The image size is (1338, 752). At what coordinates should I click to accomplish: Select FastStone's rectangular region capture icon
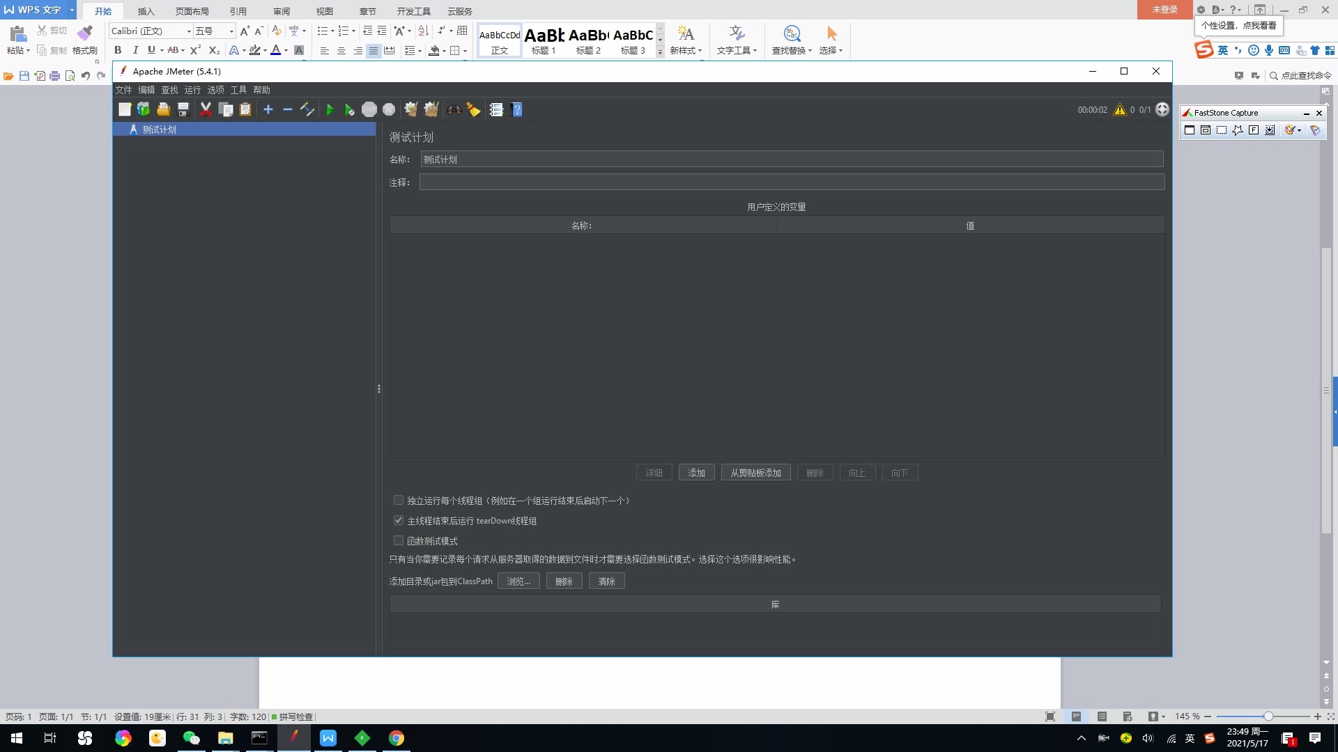coord(1221,130)
